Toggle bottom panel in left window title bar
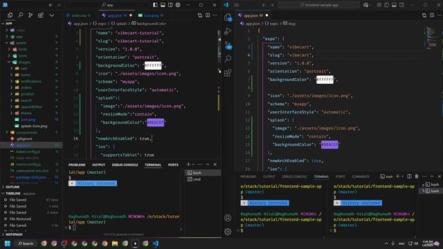 pyautogui.click(x=163, y=5)
